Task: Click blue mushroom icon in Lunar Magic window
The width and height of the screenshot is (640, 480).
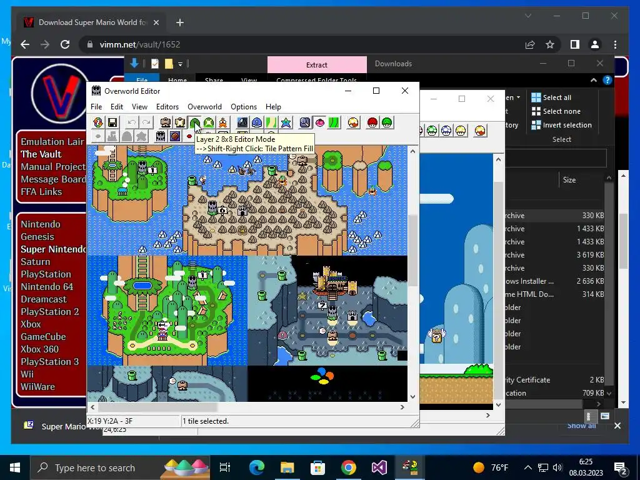Action: [x=446, y=131]
